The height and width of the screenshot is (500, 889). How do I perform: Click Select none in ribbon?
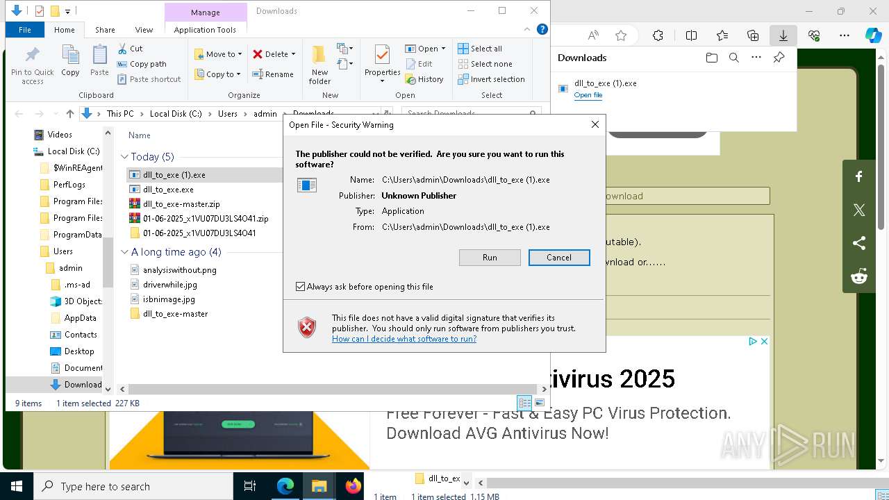pyautogui.click(x=485, y=64)
